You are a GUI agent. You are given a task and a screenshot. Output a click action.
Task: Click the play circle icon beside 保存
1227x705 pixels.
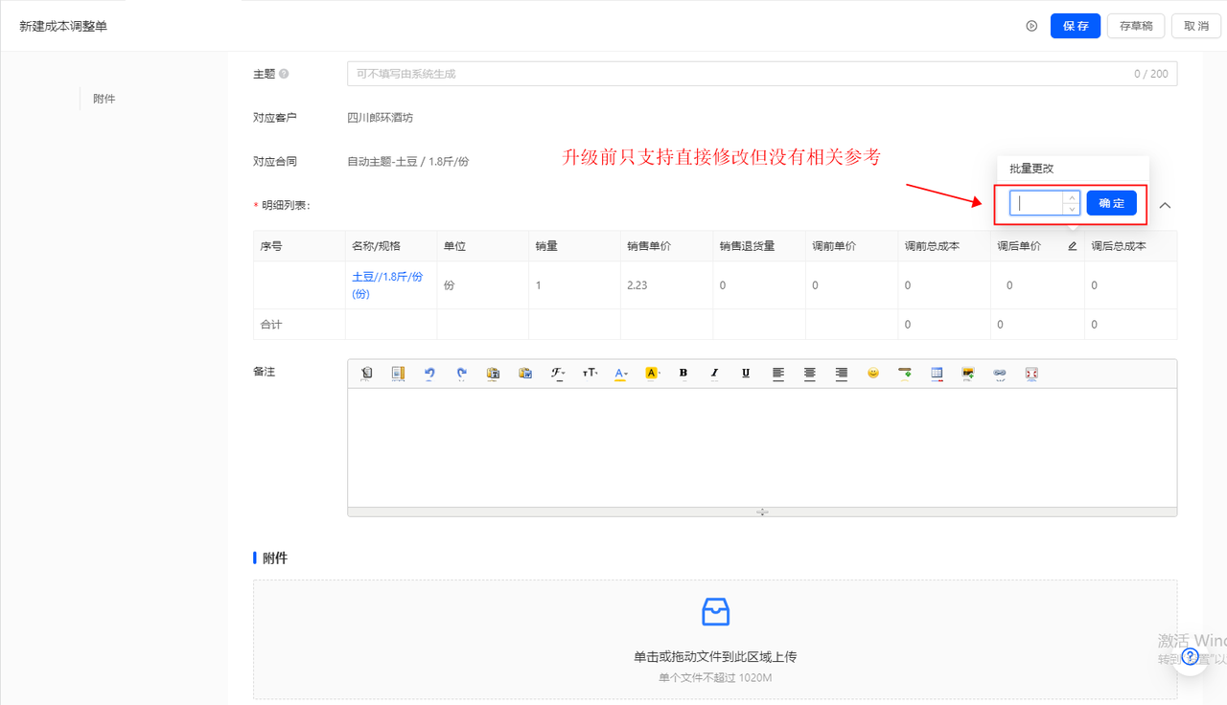coord(1031,26)
